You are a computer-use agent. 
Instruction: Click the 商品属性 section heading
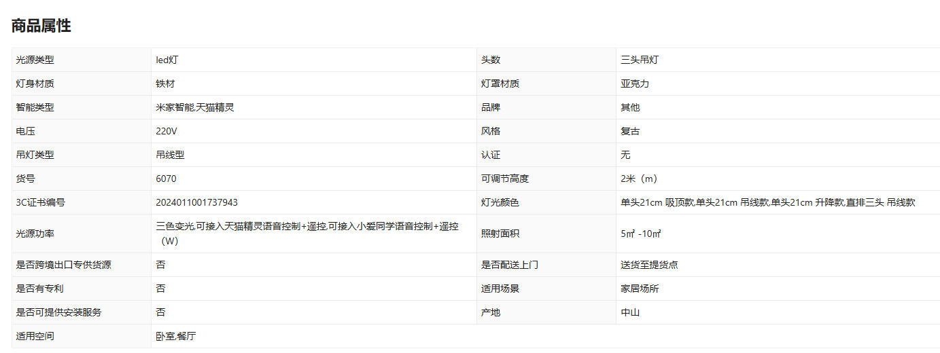click(41, 26)
